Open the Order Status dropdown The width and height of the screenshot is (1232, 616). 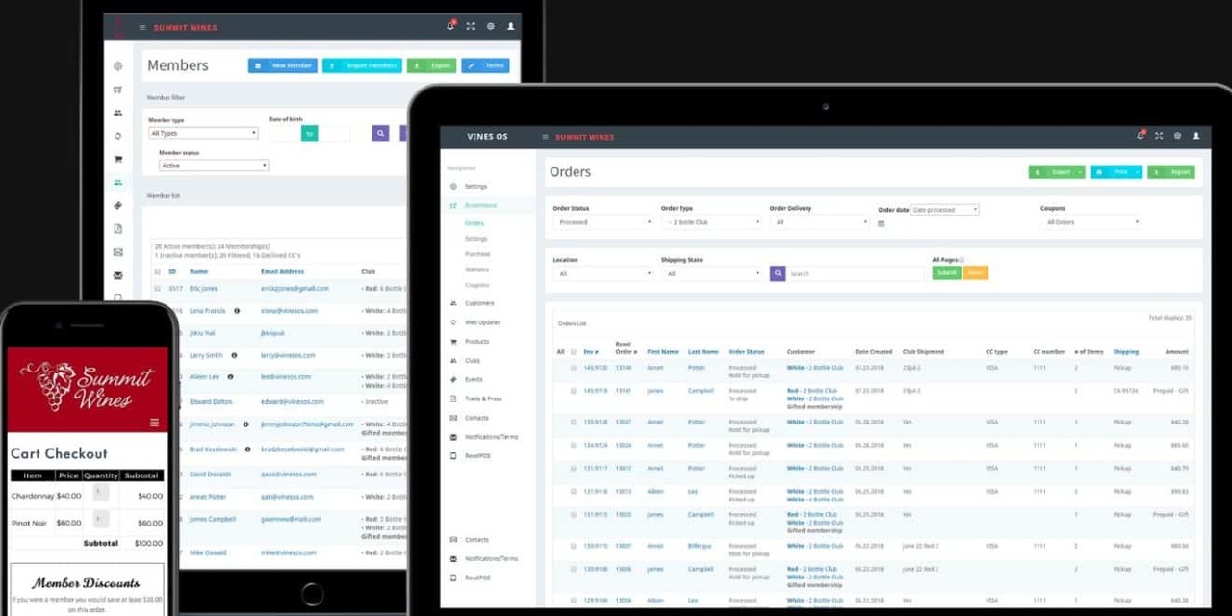(603, 222)
